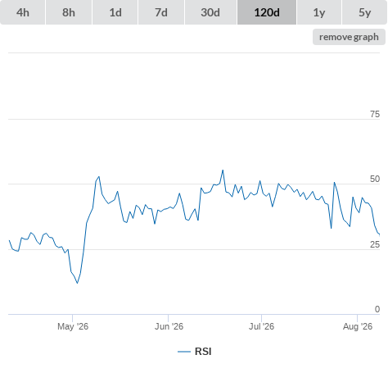Choose the 1d time range tab
The height and width of the screenshot is (373, 388).
click(x=115, y=12)
